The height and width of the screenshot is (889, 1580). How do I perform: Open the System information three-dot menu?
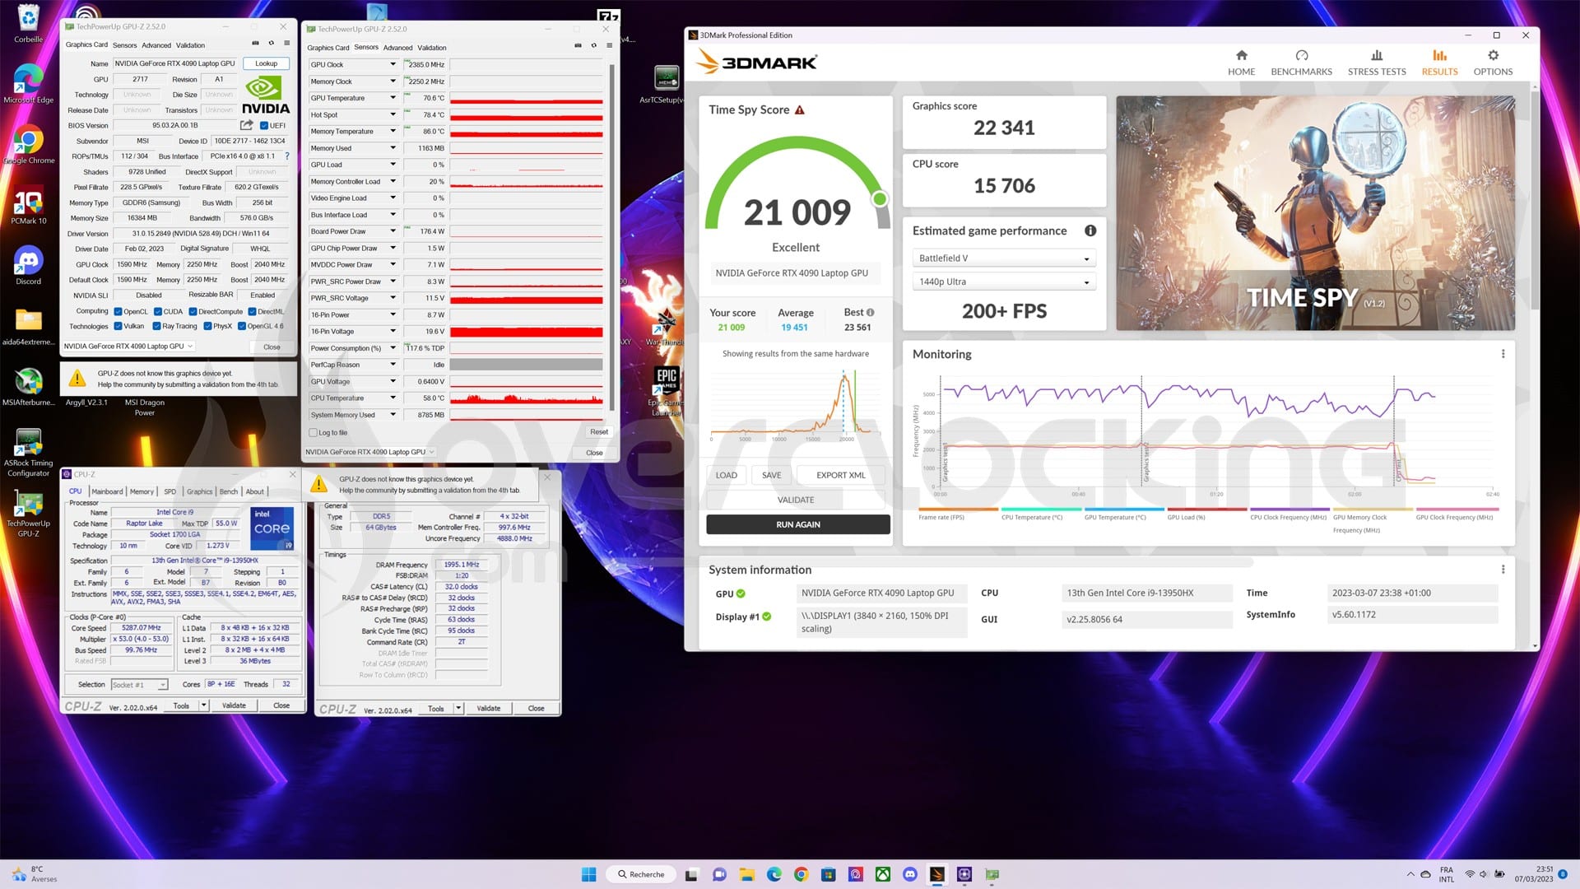pos(1503,570)
